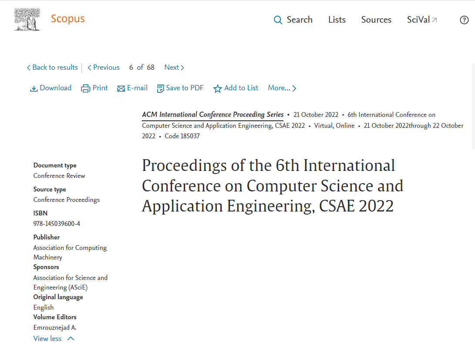Click the View less chevron arrow
Viewport: 475px width, 348px height.
(x=71, y=338)
